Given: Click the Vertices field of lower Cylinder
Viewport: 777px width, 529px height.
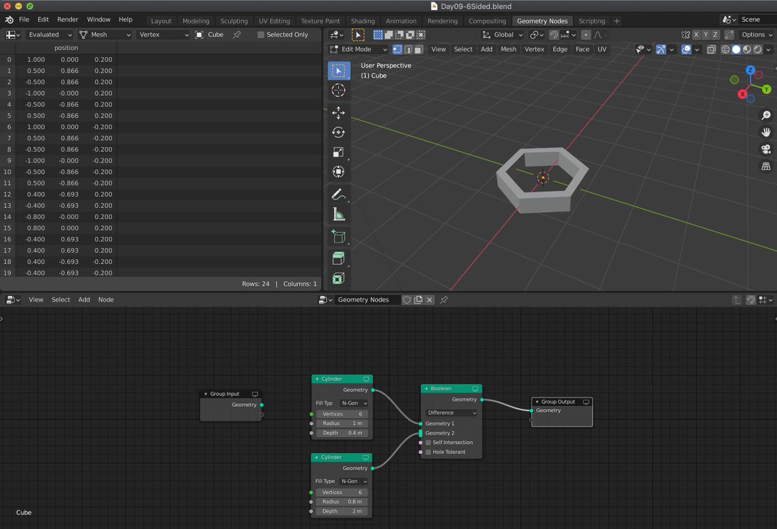Looking at the screenshot, I should point(342,492).
